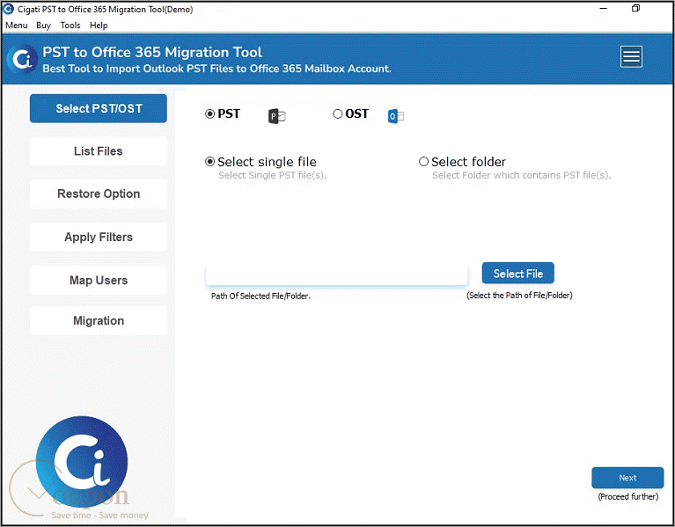
Task: Go to Apply Filters step
Action: tap(99, 237)
